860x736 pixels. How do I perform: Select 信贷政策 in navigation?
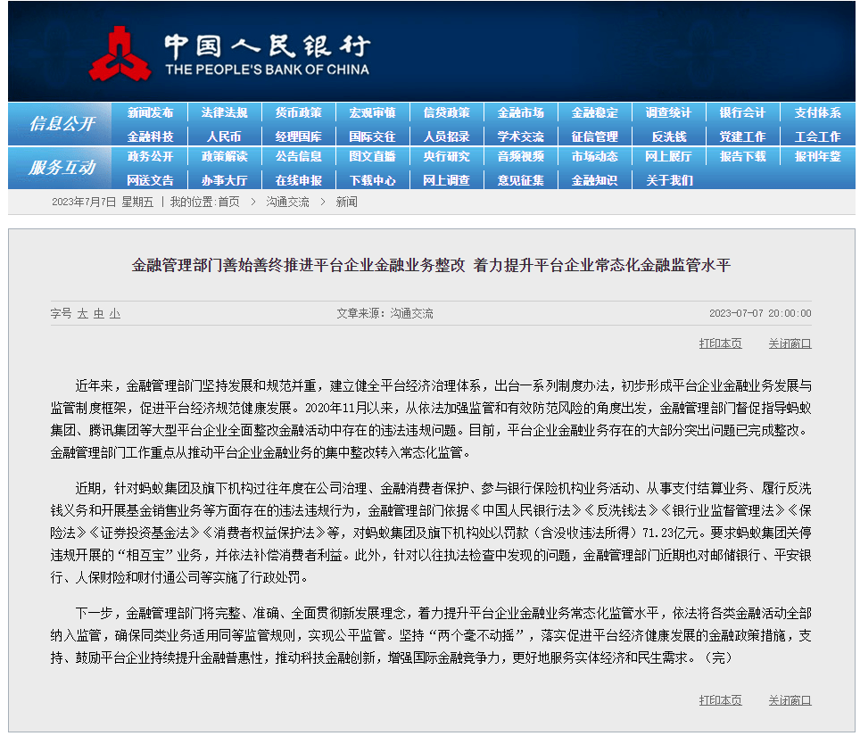[446, 112]
